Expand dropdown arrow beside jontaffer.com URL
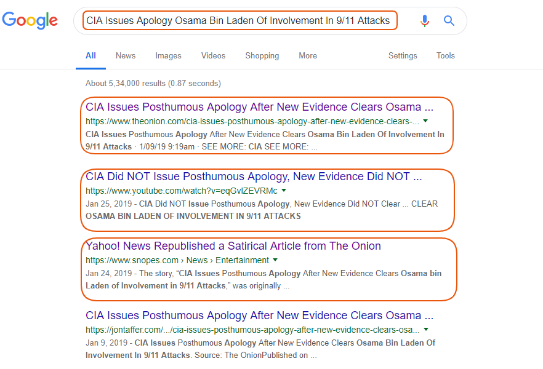The image size is (543, 369). point(426,329)
